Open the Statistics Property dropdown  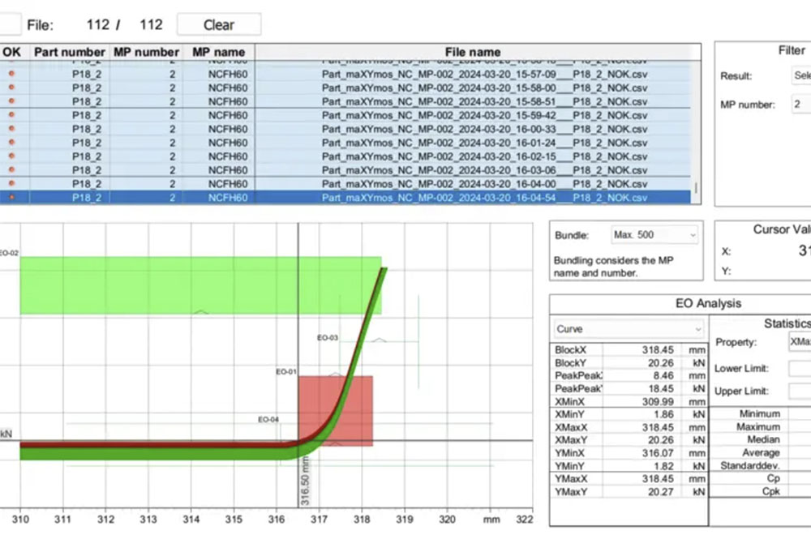(x=799, y=342)
